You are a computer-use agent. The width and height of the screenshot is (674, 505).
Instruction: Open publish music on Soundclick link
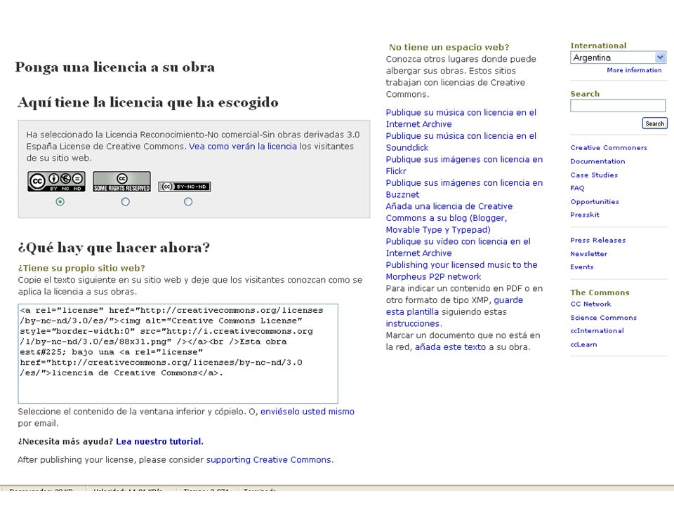(461, 142)
